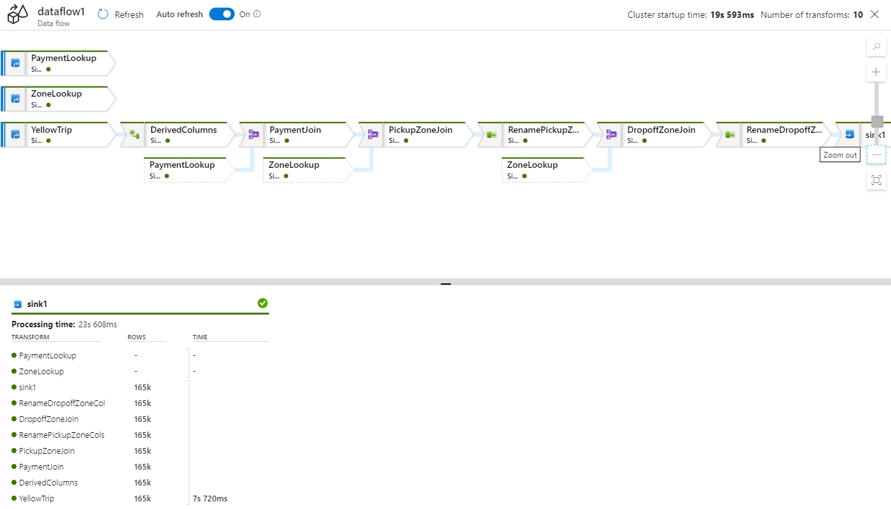This screenshot has height=509, width=891.
Task: Click the RenamePickupZ... select icon
Action: click(492, 135)
